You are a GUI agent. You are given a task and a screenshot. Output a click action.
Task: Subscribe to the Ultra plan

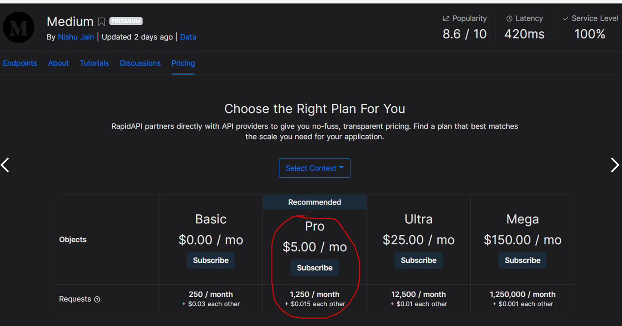418,260
